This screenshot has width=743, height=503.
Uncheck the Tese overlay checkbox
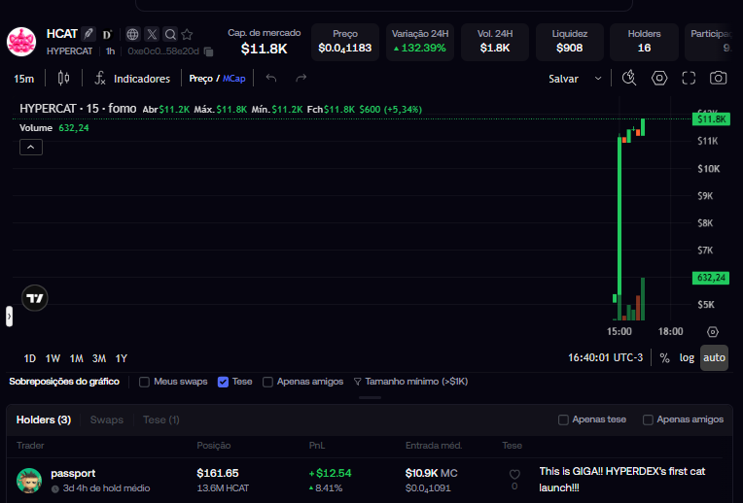click(x=223, y=382)
